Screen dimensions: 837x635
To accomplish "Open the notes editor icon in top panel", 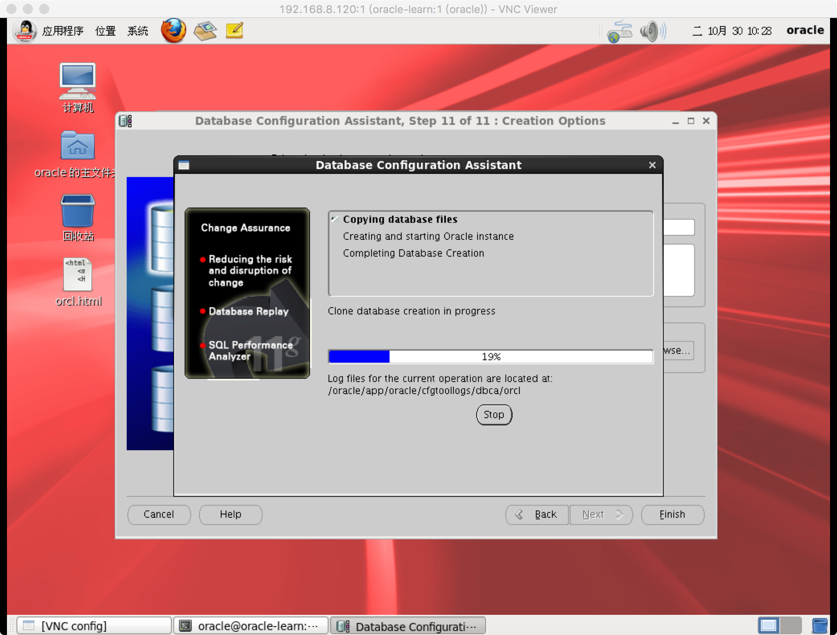I will point(235,31).
